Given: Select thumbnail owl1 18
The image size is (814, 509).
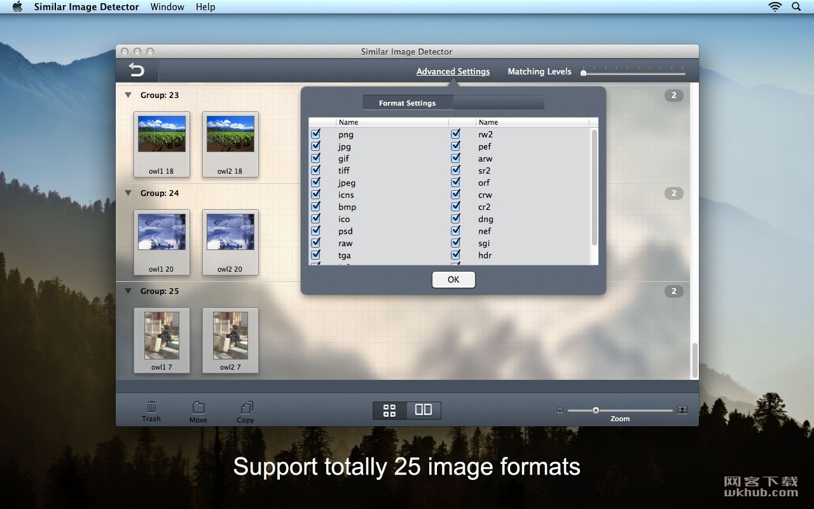Looking at the screenshot, I should 162,144.
